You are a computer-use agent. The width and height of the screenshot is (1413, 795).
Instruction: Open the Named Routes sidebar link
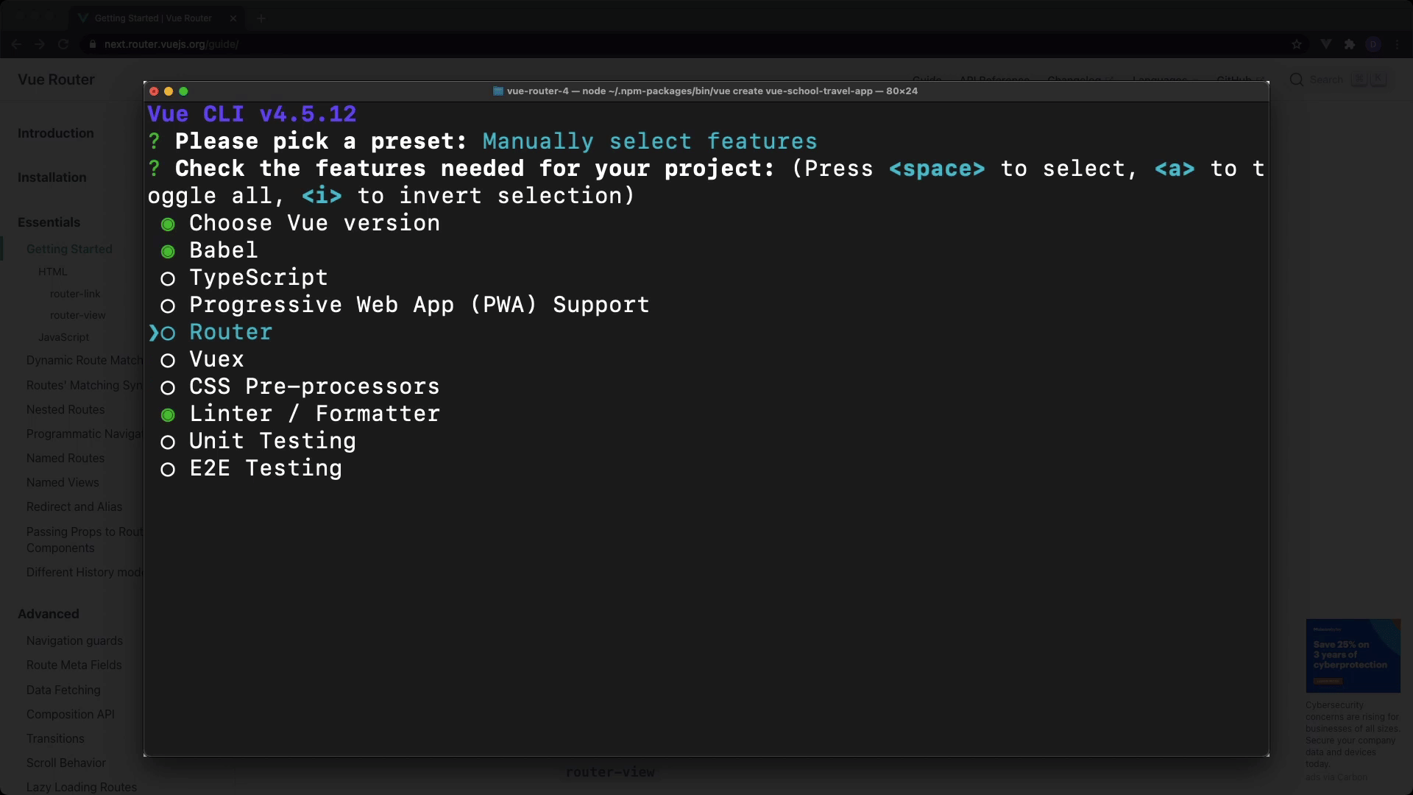click(x=65, y=458)
